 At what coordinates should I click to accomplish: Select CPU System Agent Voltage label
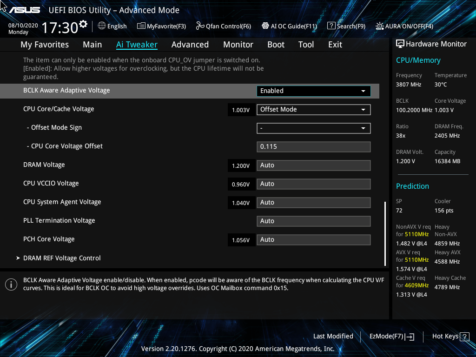(62, 202)
